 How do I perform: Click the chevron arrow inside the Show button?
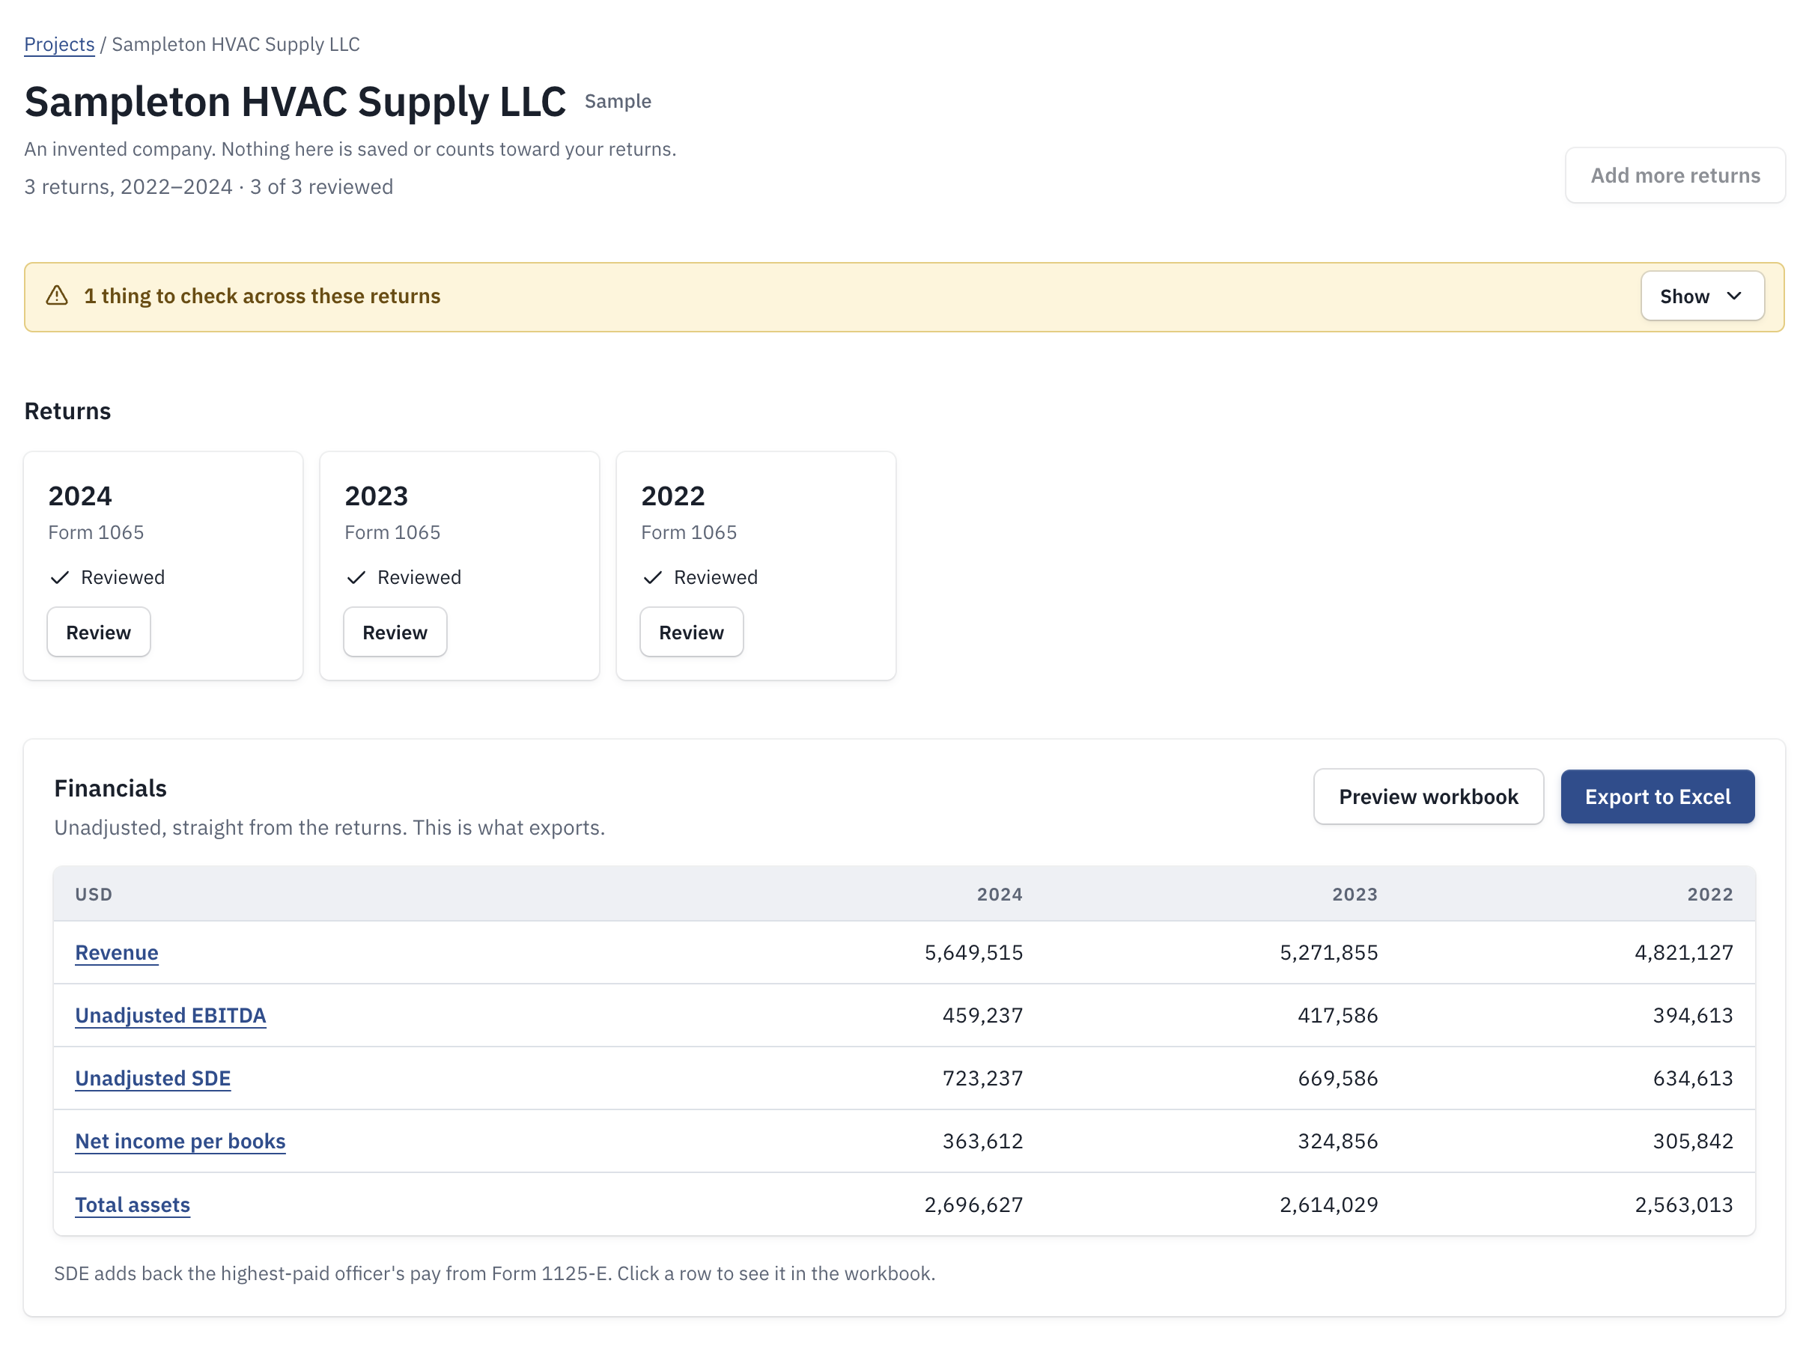[x=1734, y=296]
